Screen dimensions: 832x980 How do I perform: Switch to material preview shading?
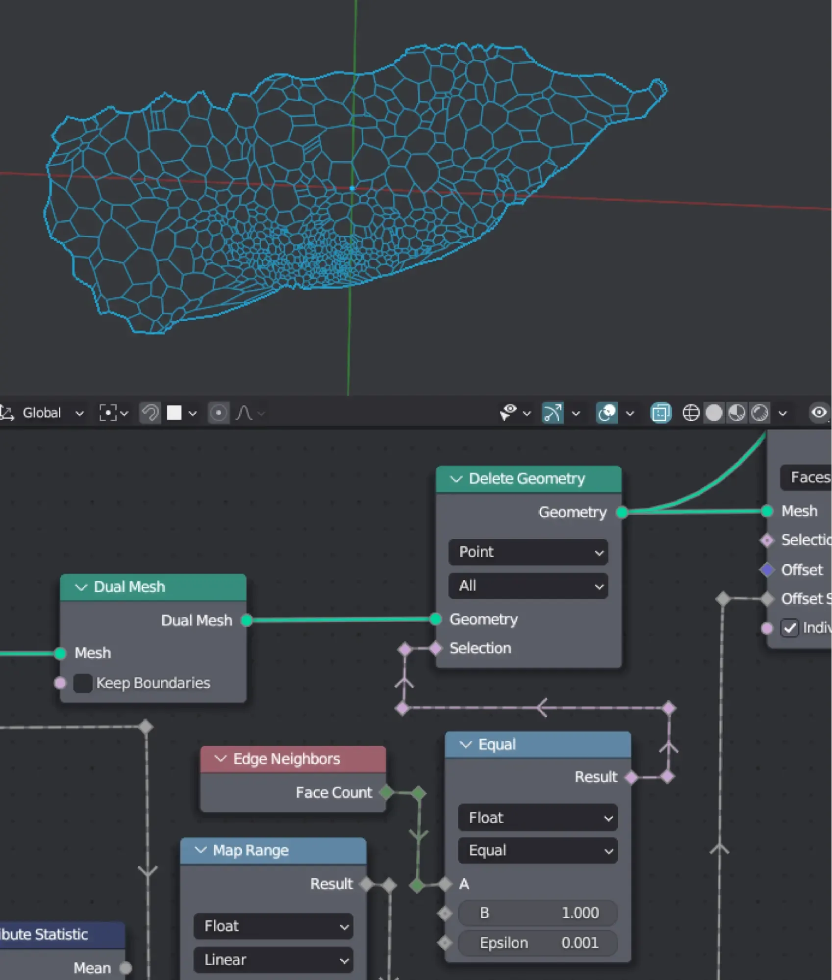[737, 413]
